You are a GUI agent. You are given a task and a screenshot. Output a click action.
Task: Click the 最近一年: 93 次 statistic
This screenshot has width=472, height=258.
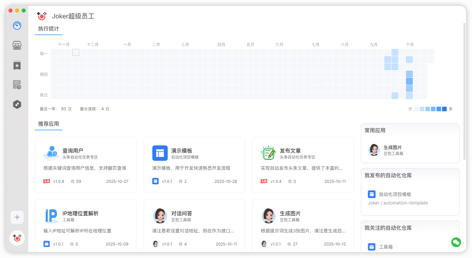pyautogui.click(x=56, y=109)
